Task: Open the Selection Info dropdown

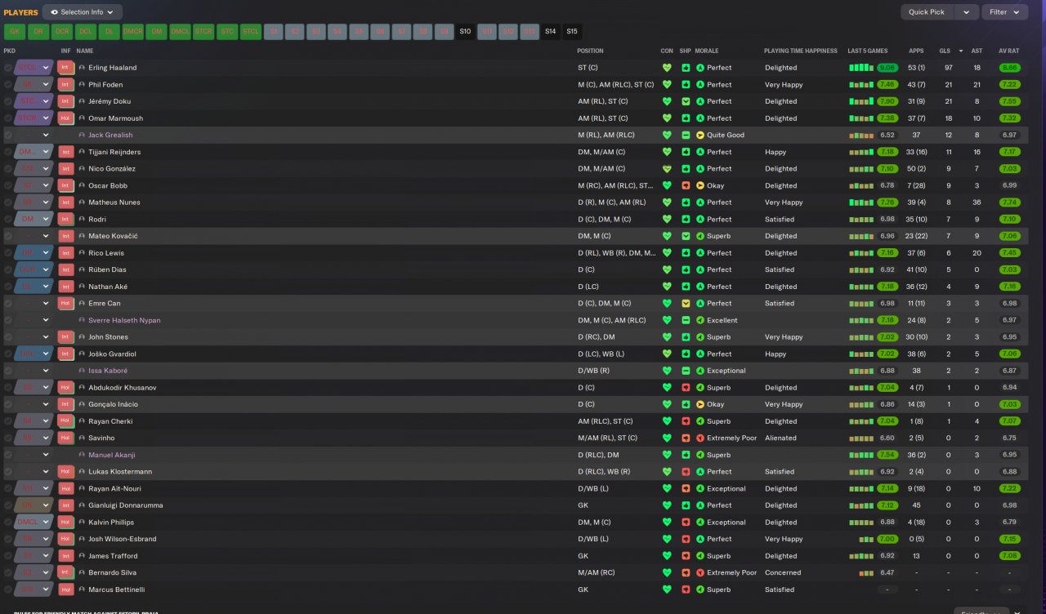Action: (82, 12)
